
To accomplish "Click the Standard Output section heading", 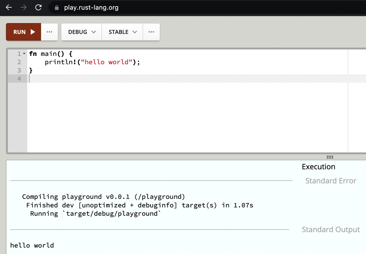I will [x=330, y=230].
